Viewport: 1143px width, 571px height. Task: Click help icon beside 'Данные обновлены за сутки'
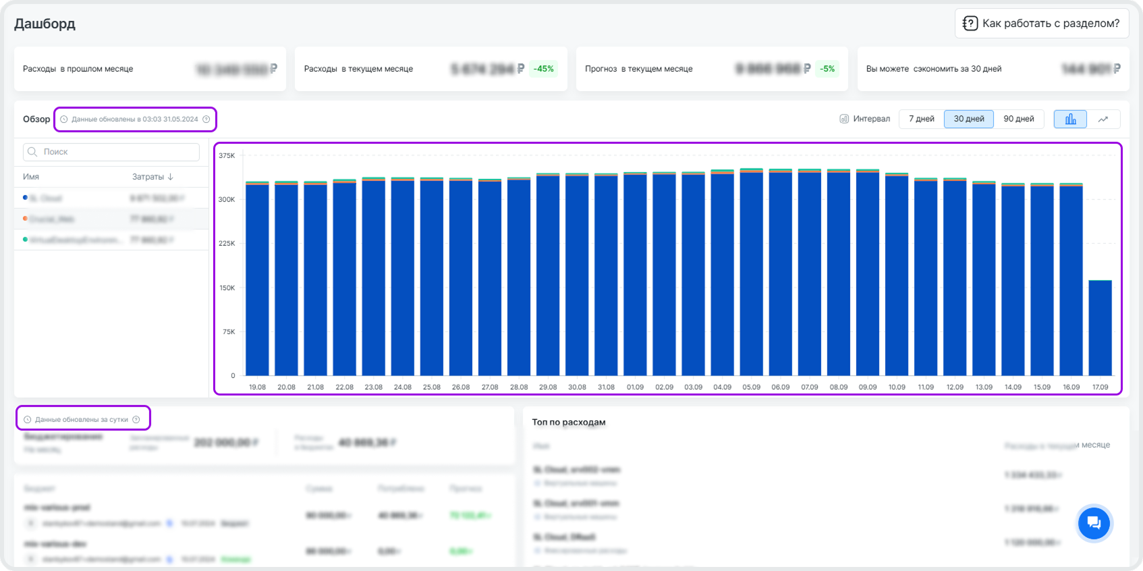[136, 420]
